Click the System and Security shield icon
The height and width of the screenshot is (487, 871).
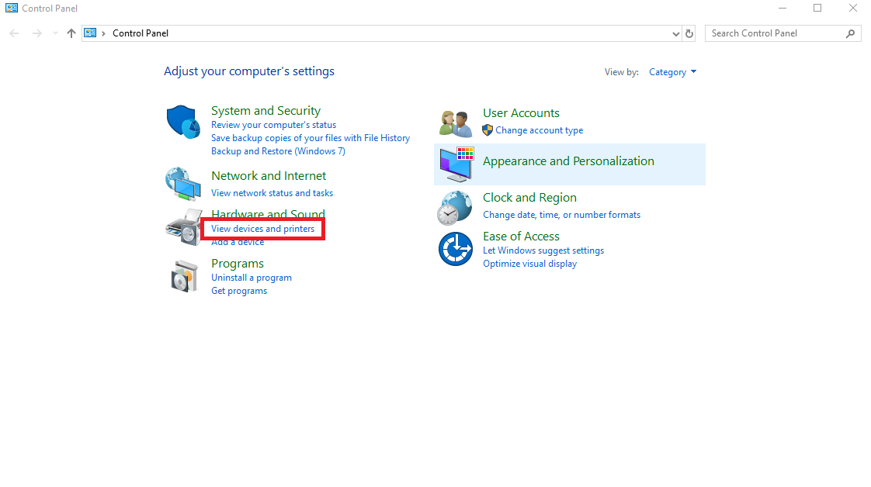click(183, 122)
